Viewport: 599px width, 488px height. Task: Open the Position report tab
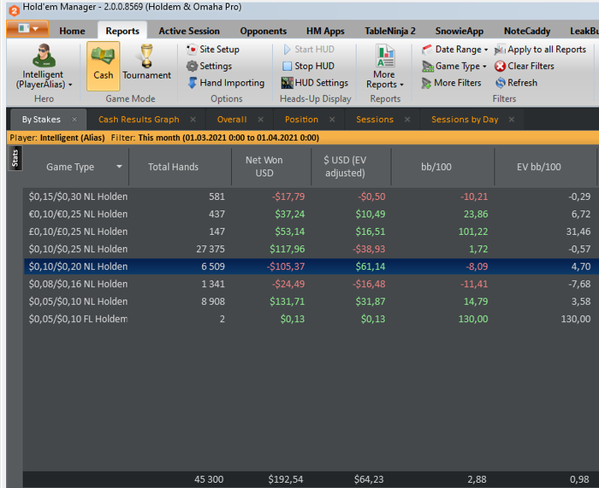301,120
